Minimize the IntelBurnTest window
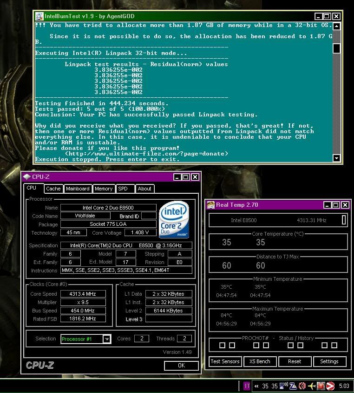 point(318,16)
